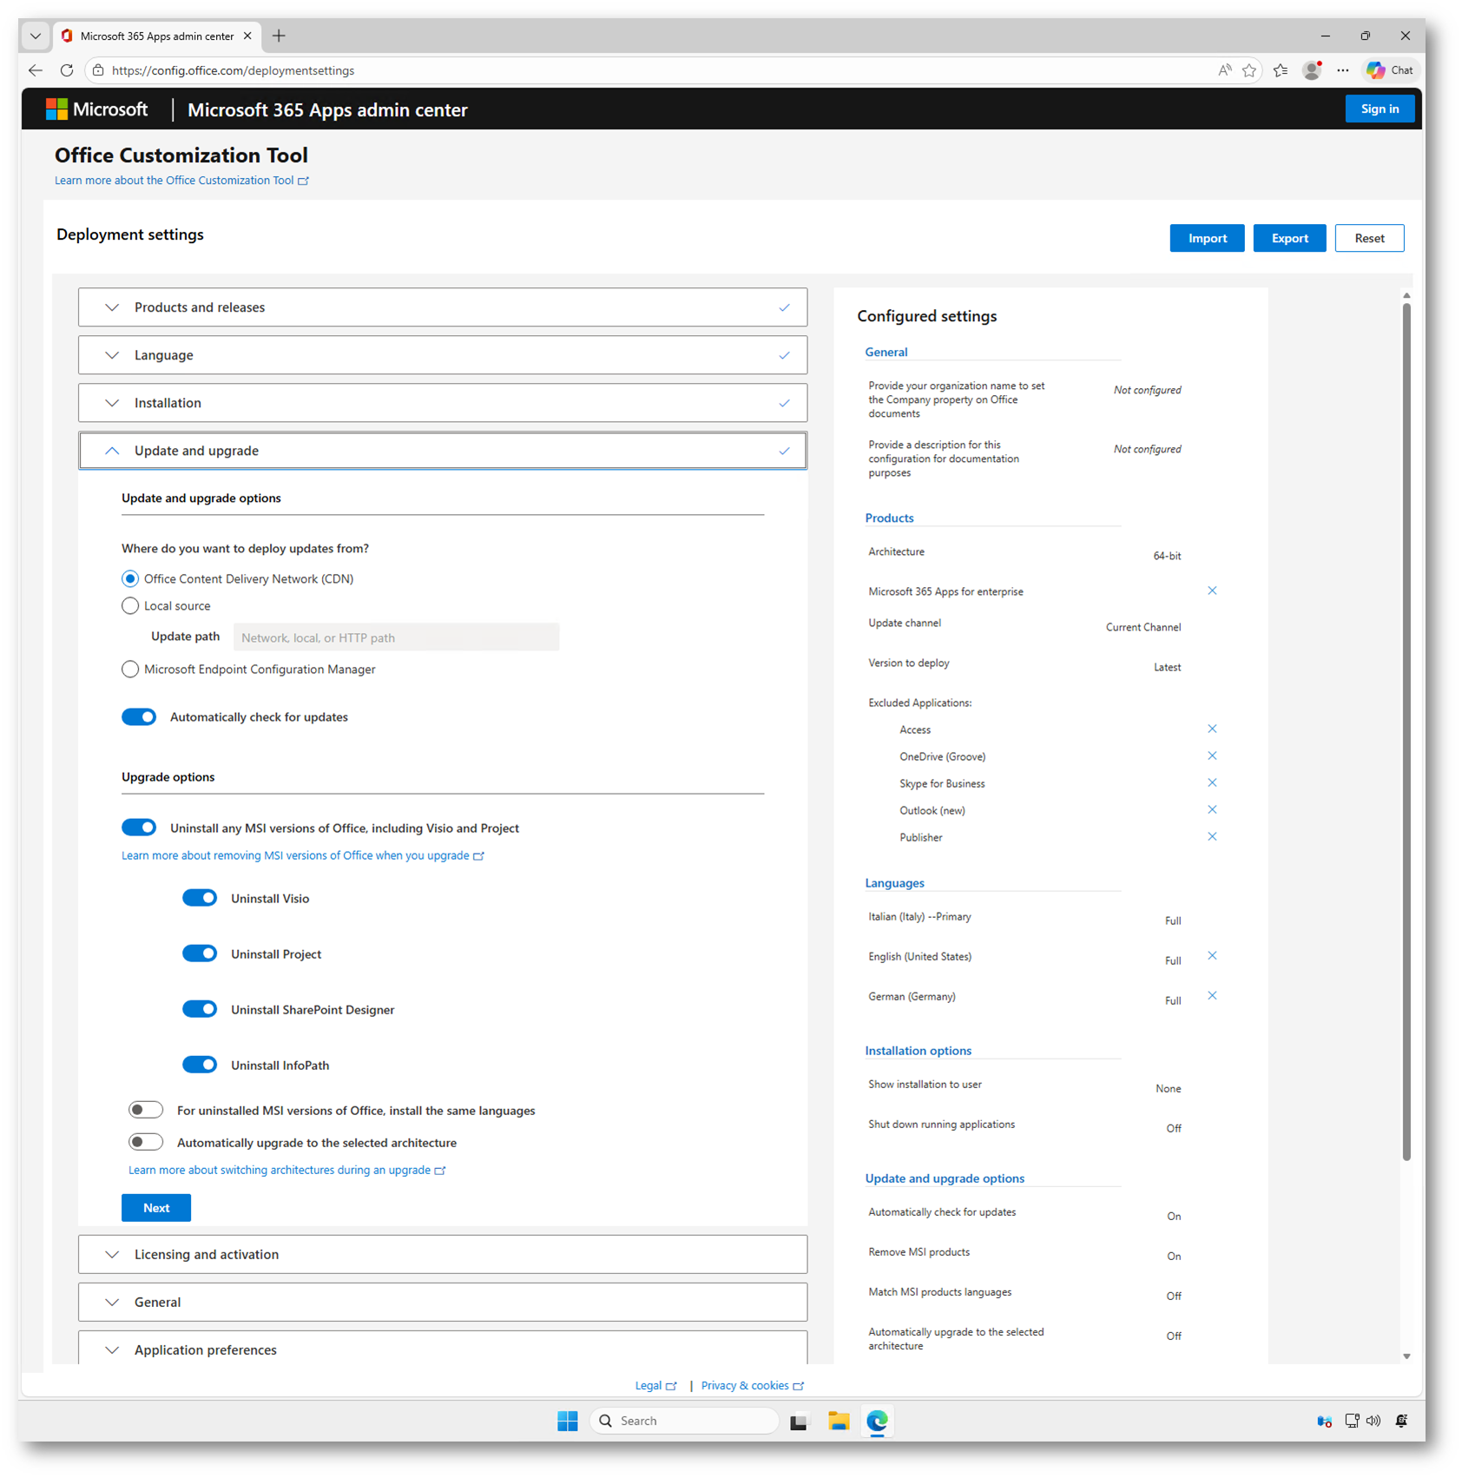Screen dimensions: 1462x1478
Task: Open the volume control in system tray
Action: pos(1373,1421)
